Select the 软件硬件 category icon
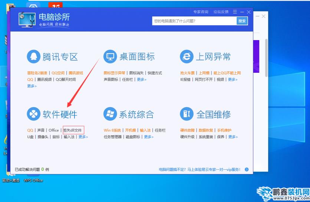Screen dimensions: 310x202 tap(33, 114)
